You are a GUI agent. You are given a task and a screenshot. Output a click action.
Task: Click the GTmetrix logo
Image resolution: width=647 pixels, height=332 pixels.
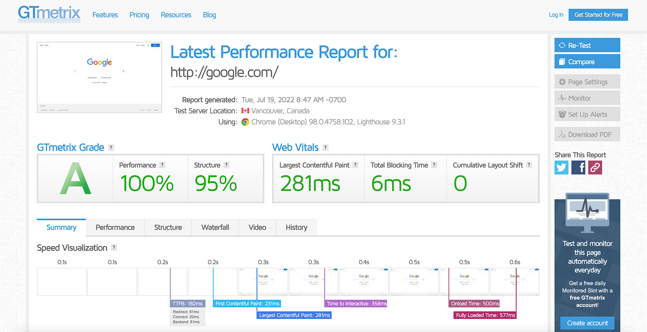[x=49, y=14]
